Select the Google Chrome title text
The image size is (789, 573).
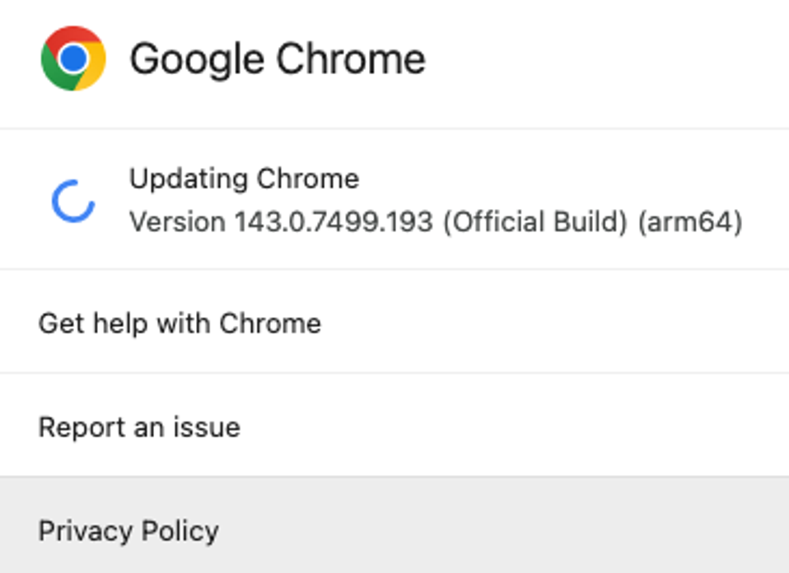click(279, 58)
